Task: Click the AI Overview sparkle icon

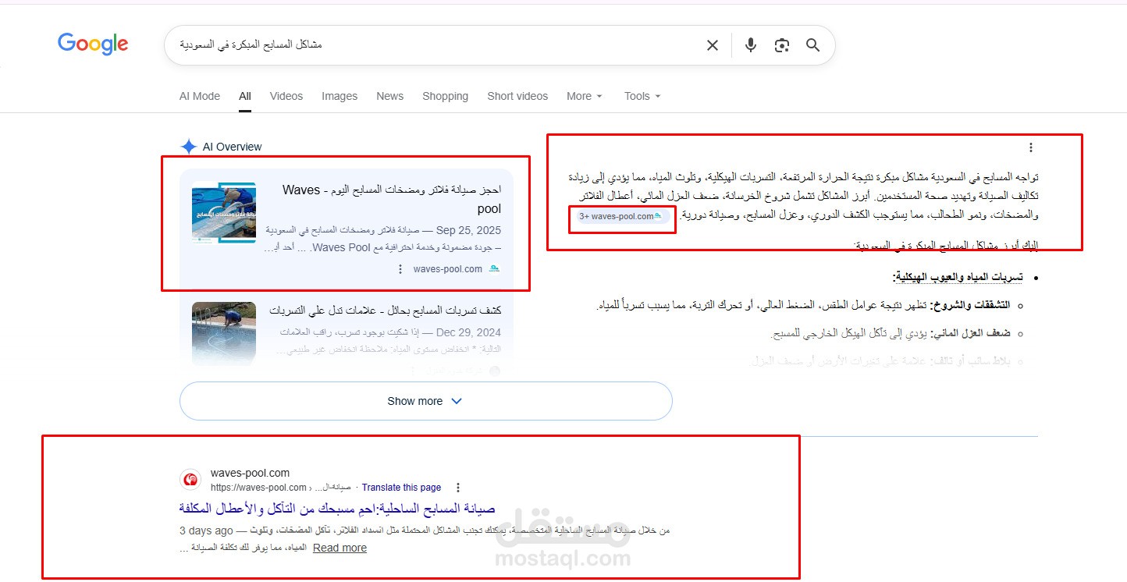Action: (188, 147)
